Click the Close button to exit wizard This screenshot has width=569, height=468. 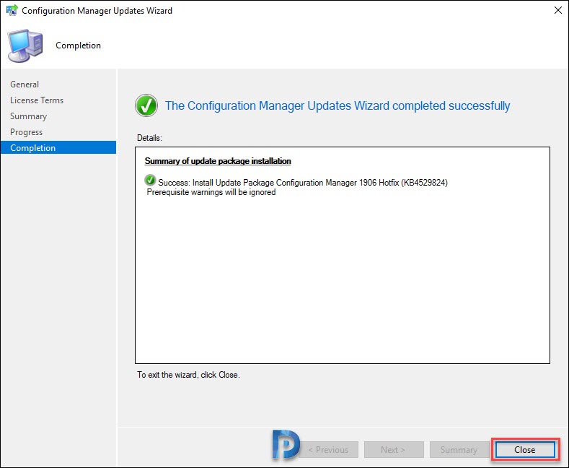[x=525, y=449]
